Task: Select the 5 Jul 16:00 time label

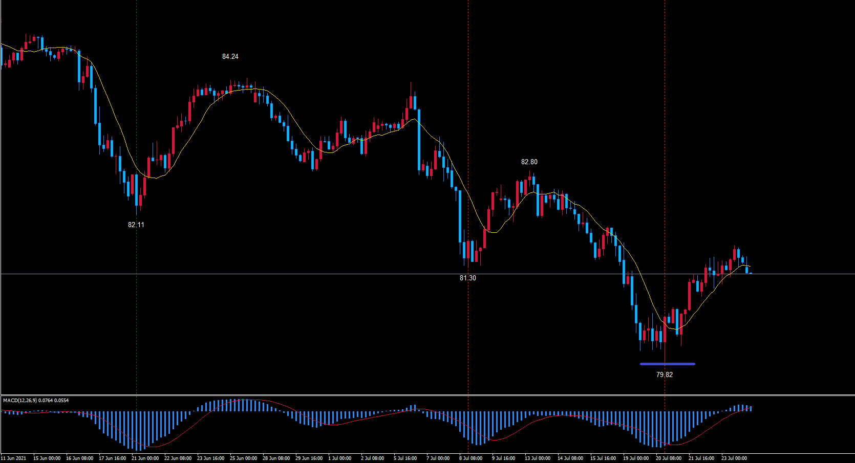Action: click(x=405, y=458)
